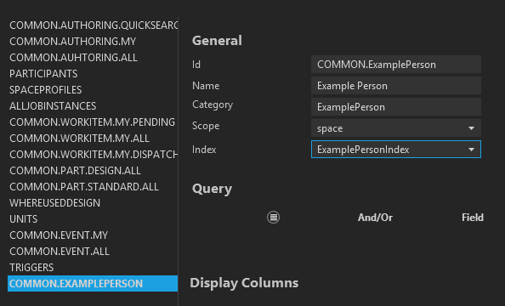Select COMMON.PART.STANDARD.ALL entry
Viewport: 505px width, 306px height.
(93, 187)
